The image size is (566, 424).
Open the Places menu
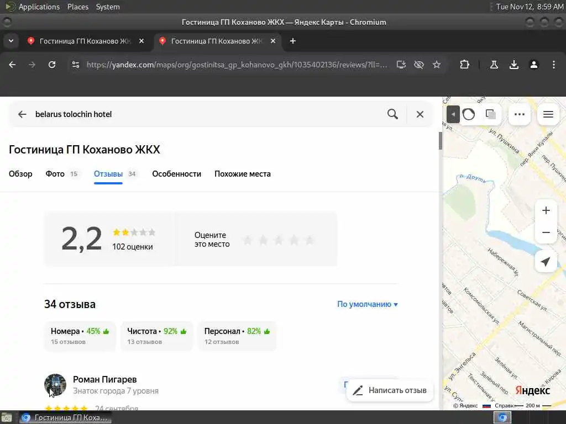point(78,7)
